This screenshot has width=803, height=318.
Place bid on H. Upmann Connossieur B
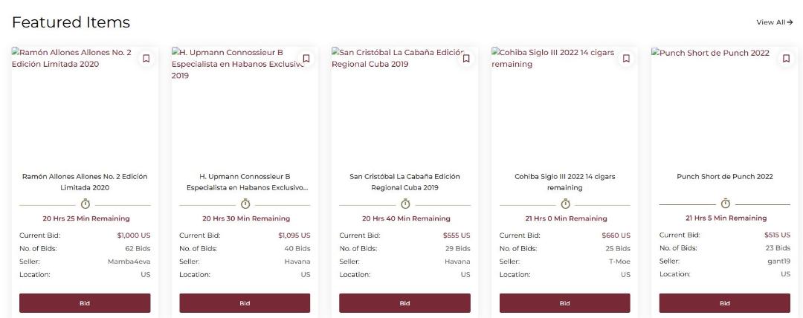click(x=245, y=303)
